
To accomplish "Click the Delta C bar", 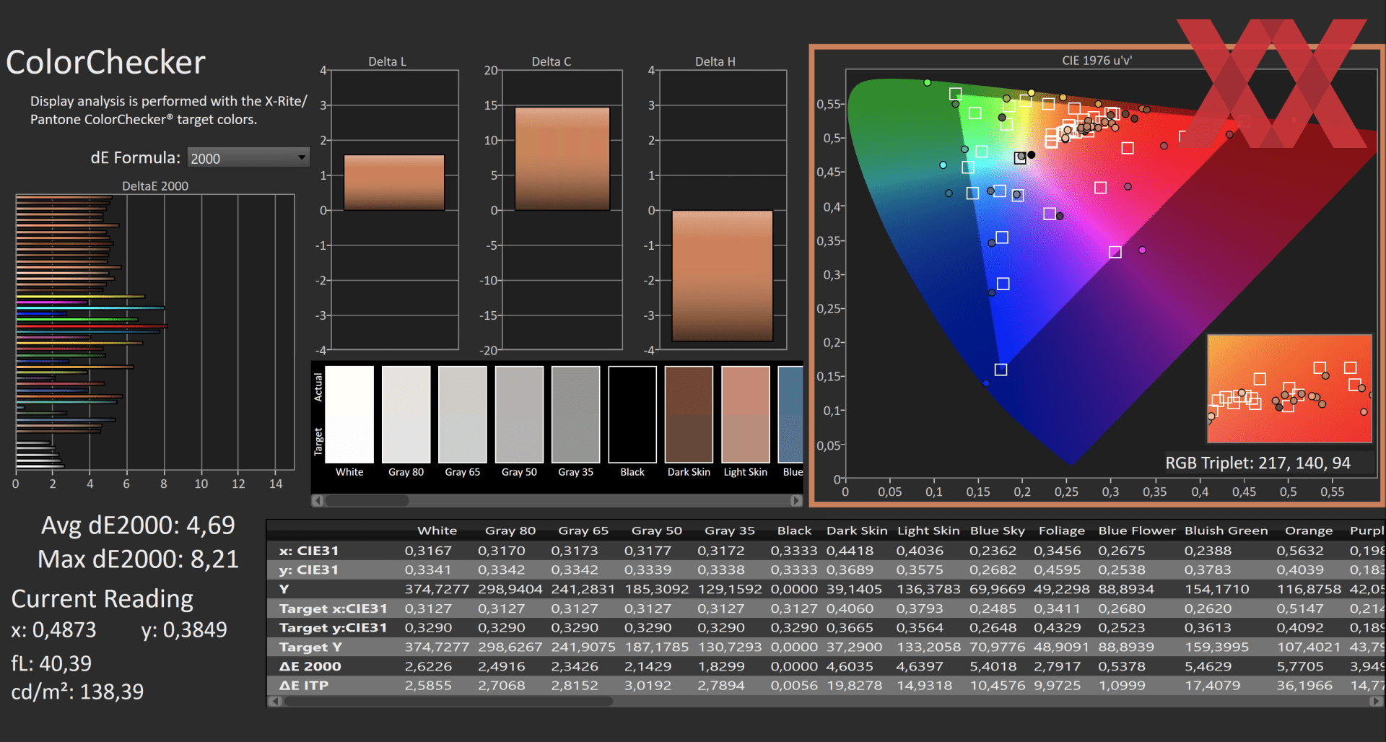I will click(562, 159).
